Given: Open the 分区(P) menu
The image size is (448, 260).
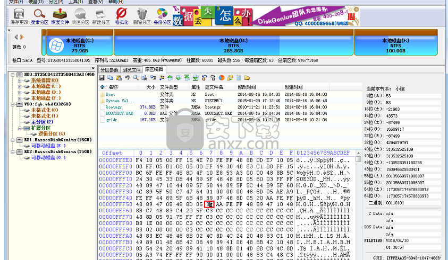Looking at the screenshot, I should [56, 2].
